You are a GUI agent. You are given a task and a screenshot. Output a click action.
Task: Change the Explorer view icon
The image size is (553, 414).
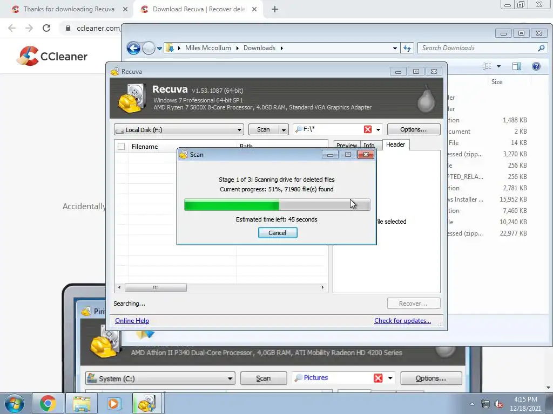(x=487, y=66)
